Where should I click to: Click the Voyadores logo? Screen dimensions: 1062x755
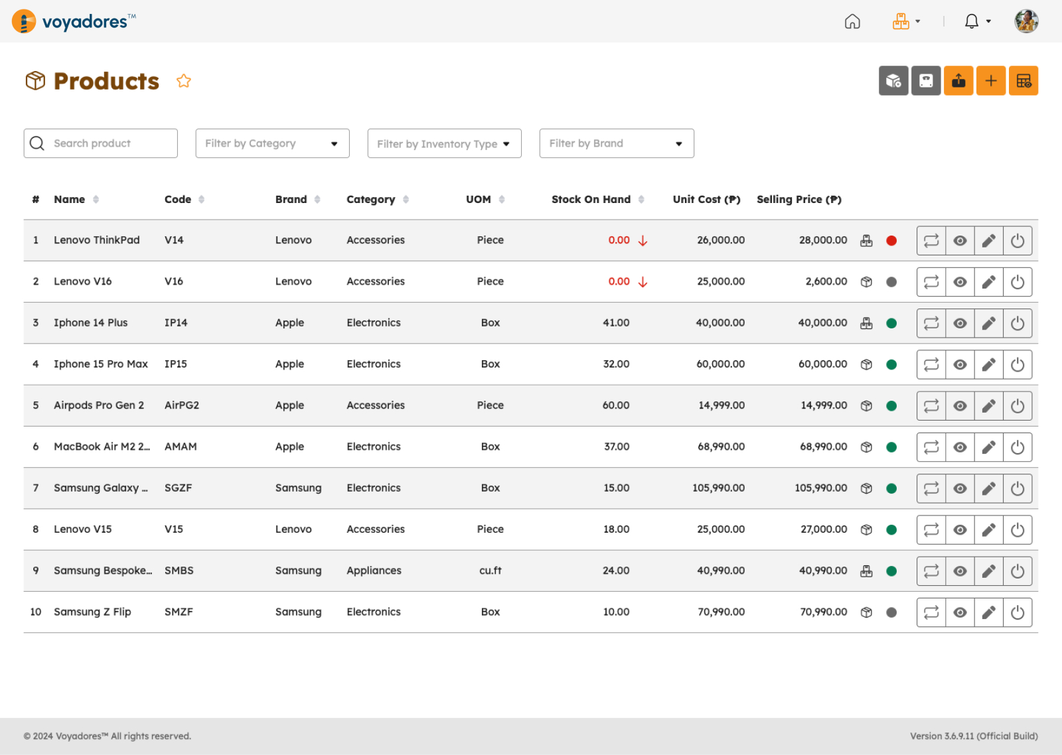[74, 22]
